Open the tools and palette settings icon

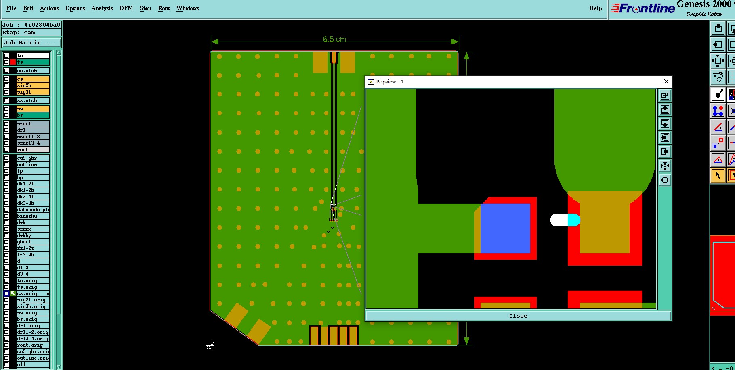point(718,77)
